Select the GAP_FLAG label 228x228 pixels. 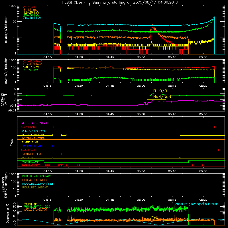tap(28, 127)
